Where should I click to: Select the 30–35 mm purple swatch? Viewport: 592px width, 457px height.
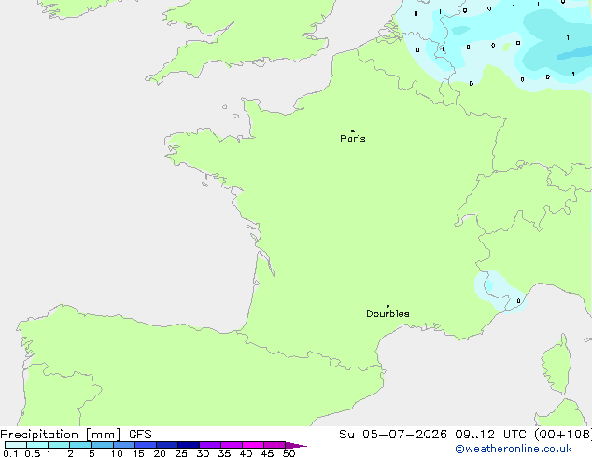[x=209, y=445]
